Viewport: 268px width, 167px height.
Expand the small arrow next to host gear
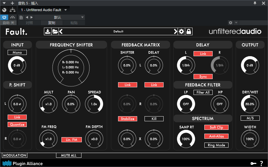coord(236,23)
